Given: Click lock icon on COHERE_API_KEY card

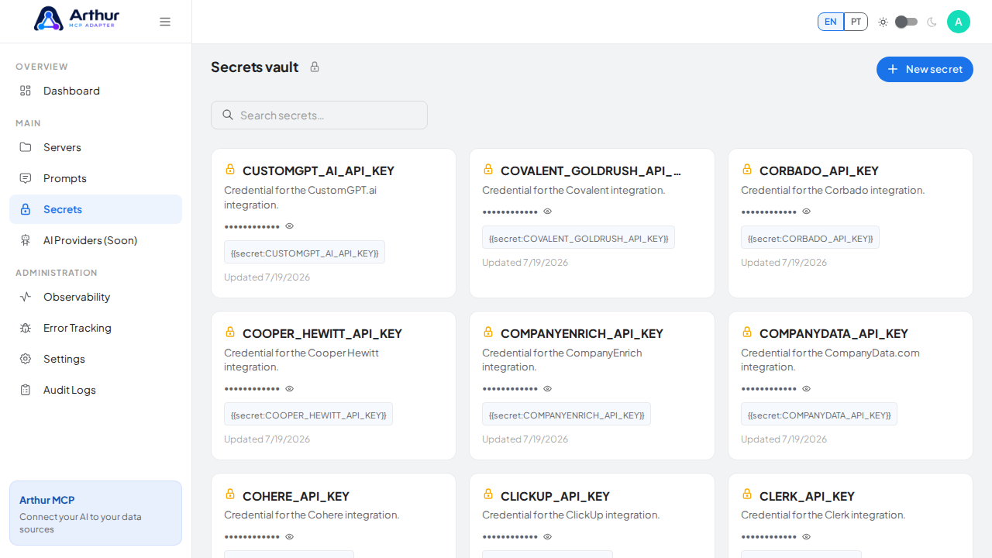Looking at the screenshot, I should (230, 494).
